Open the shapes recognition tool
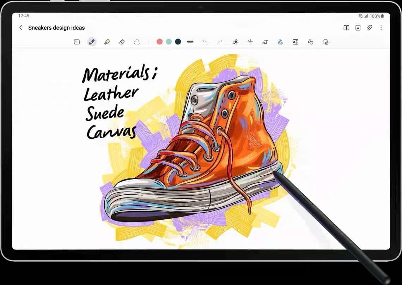Screen dimensions: 402x285 point(311,42)
